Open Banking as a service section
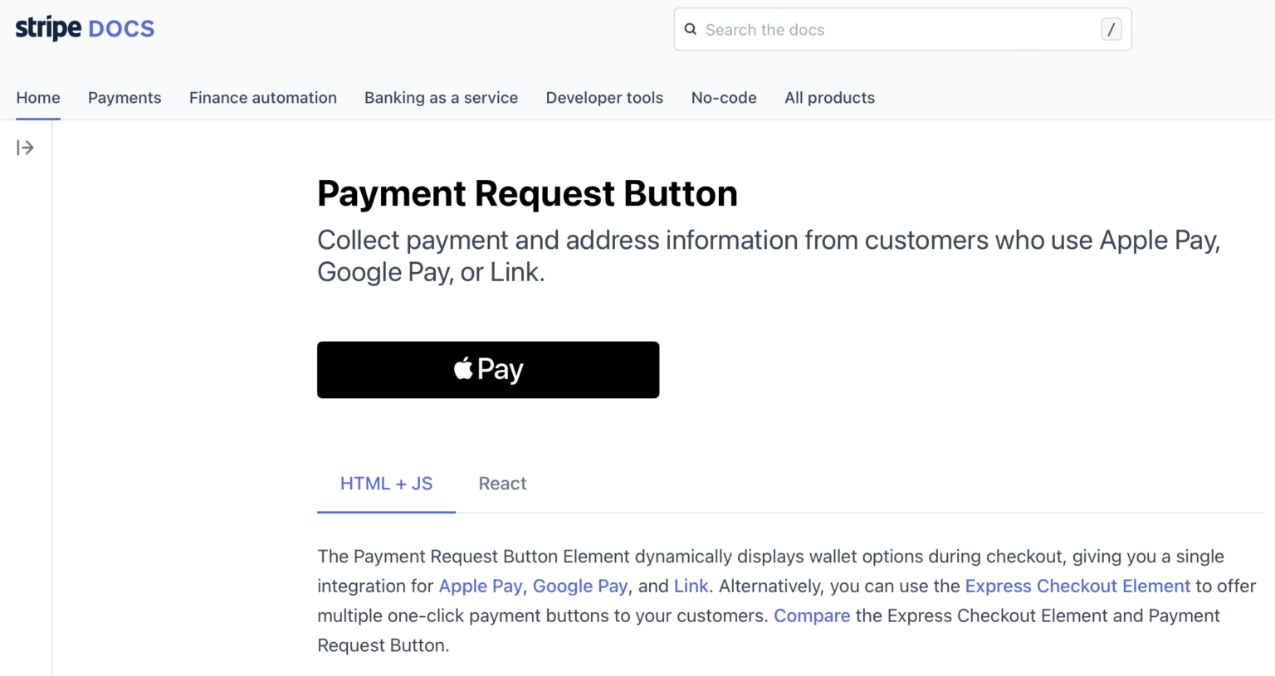This screenshot has height=676, width=1275. click(441, 98)
